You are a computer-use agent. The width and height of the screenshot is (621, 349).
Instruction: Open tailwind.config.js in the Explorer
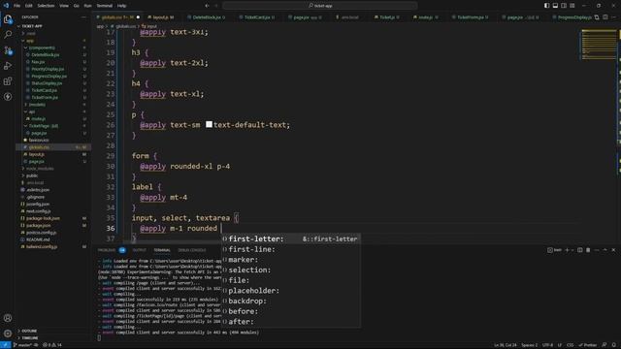pos(53,246)
